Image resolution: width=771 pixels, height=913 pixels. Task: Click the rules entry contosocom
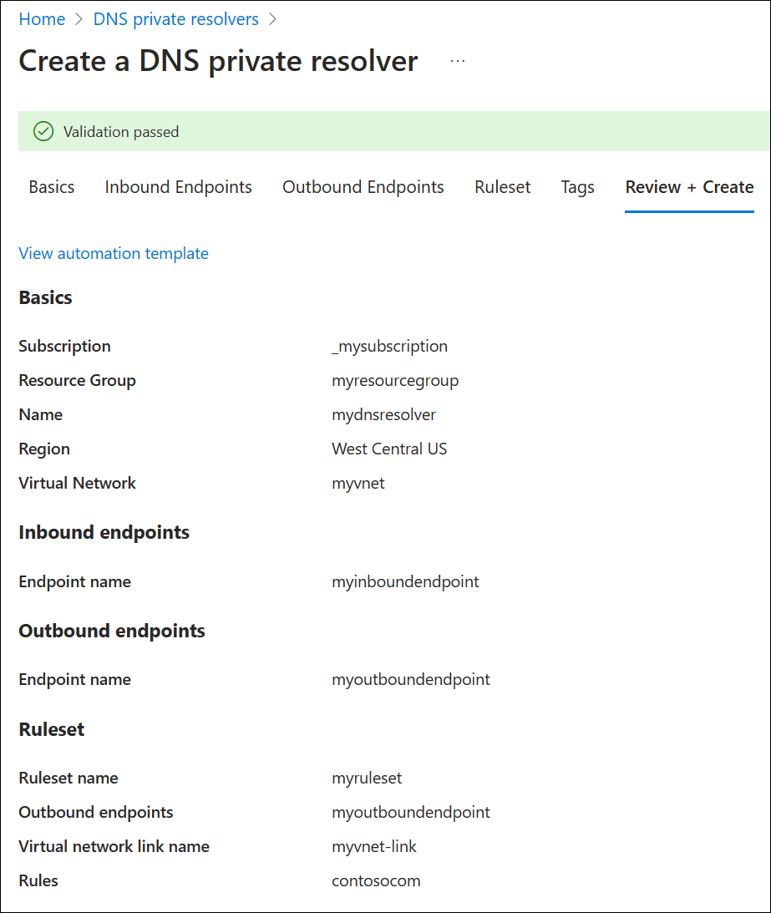point(376,880)
